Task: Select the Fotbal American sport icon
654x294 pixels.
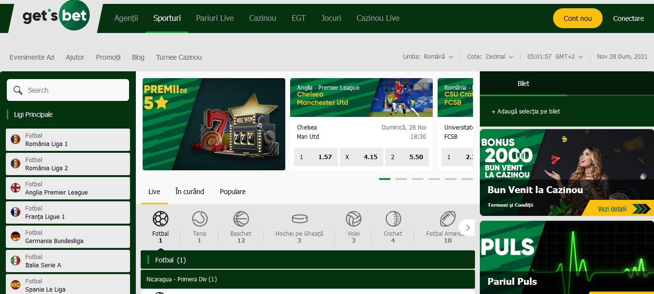Action: point(448,219)
